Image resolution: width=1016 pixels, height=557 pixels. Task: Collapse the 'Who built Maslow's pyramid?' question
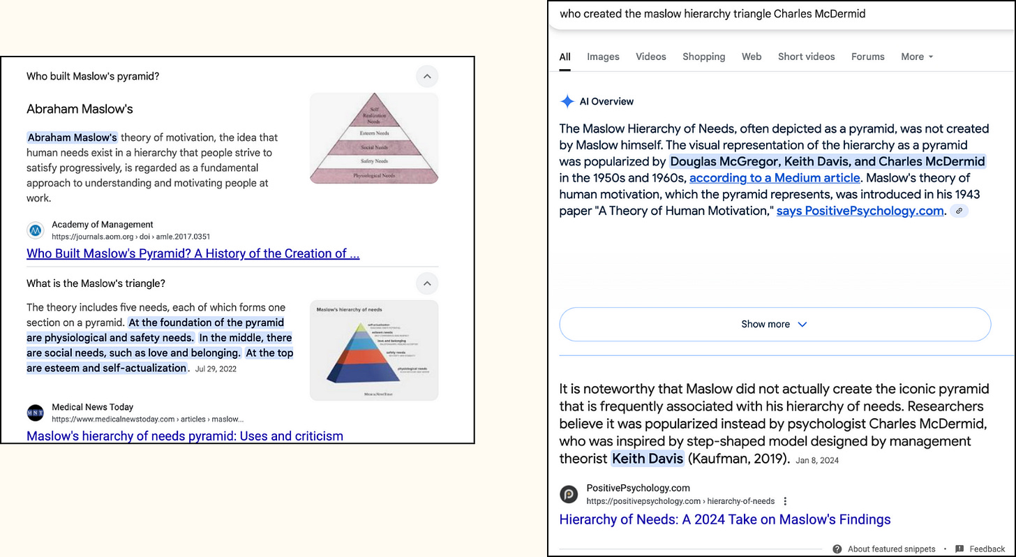[427, 76]
